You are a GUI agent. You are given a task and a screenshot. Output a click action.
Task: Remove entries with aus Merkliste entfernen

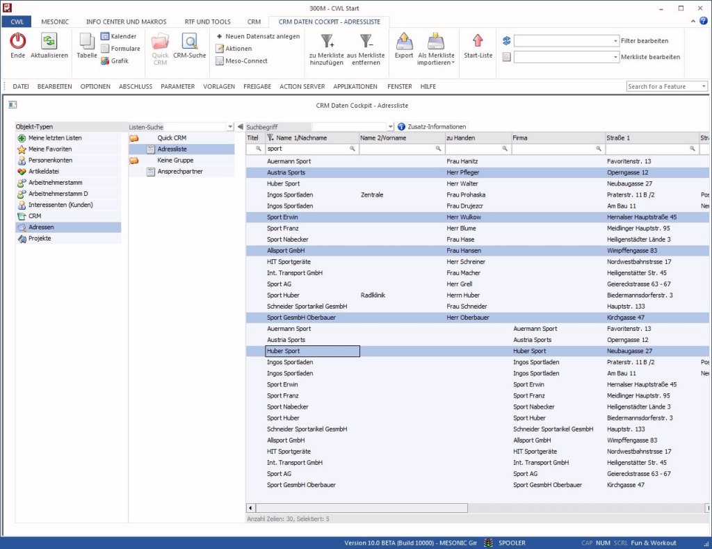366,49
